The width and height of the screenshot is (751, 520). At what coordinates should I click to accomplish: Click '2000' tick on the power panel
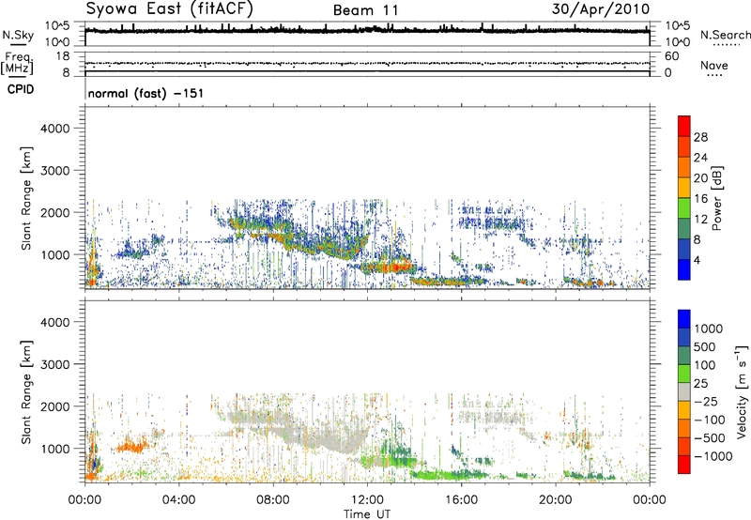54,212
